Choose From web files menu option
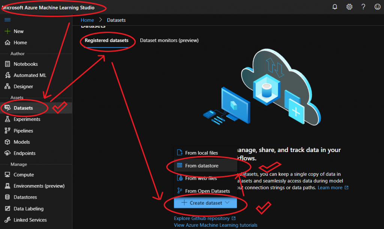This screenshot has height=229, width=384. [205, 178]
